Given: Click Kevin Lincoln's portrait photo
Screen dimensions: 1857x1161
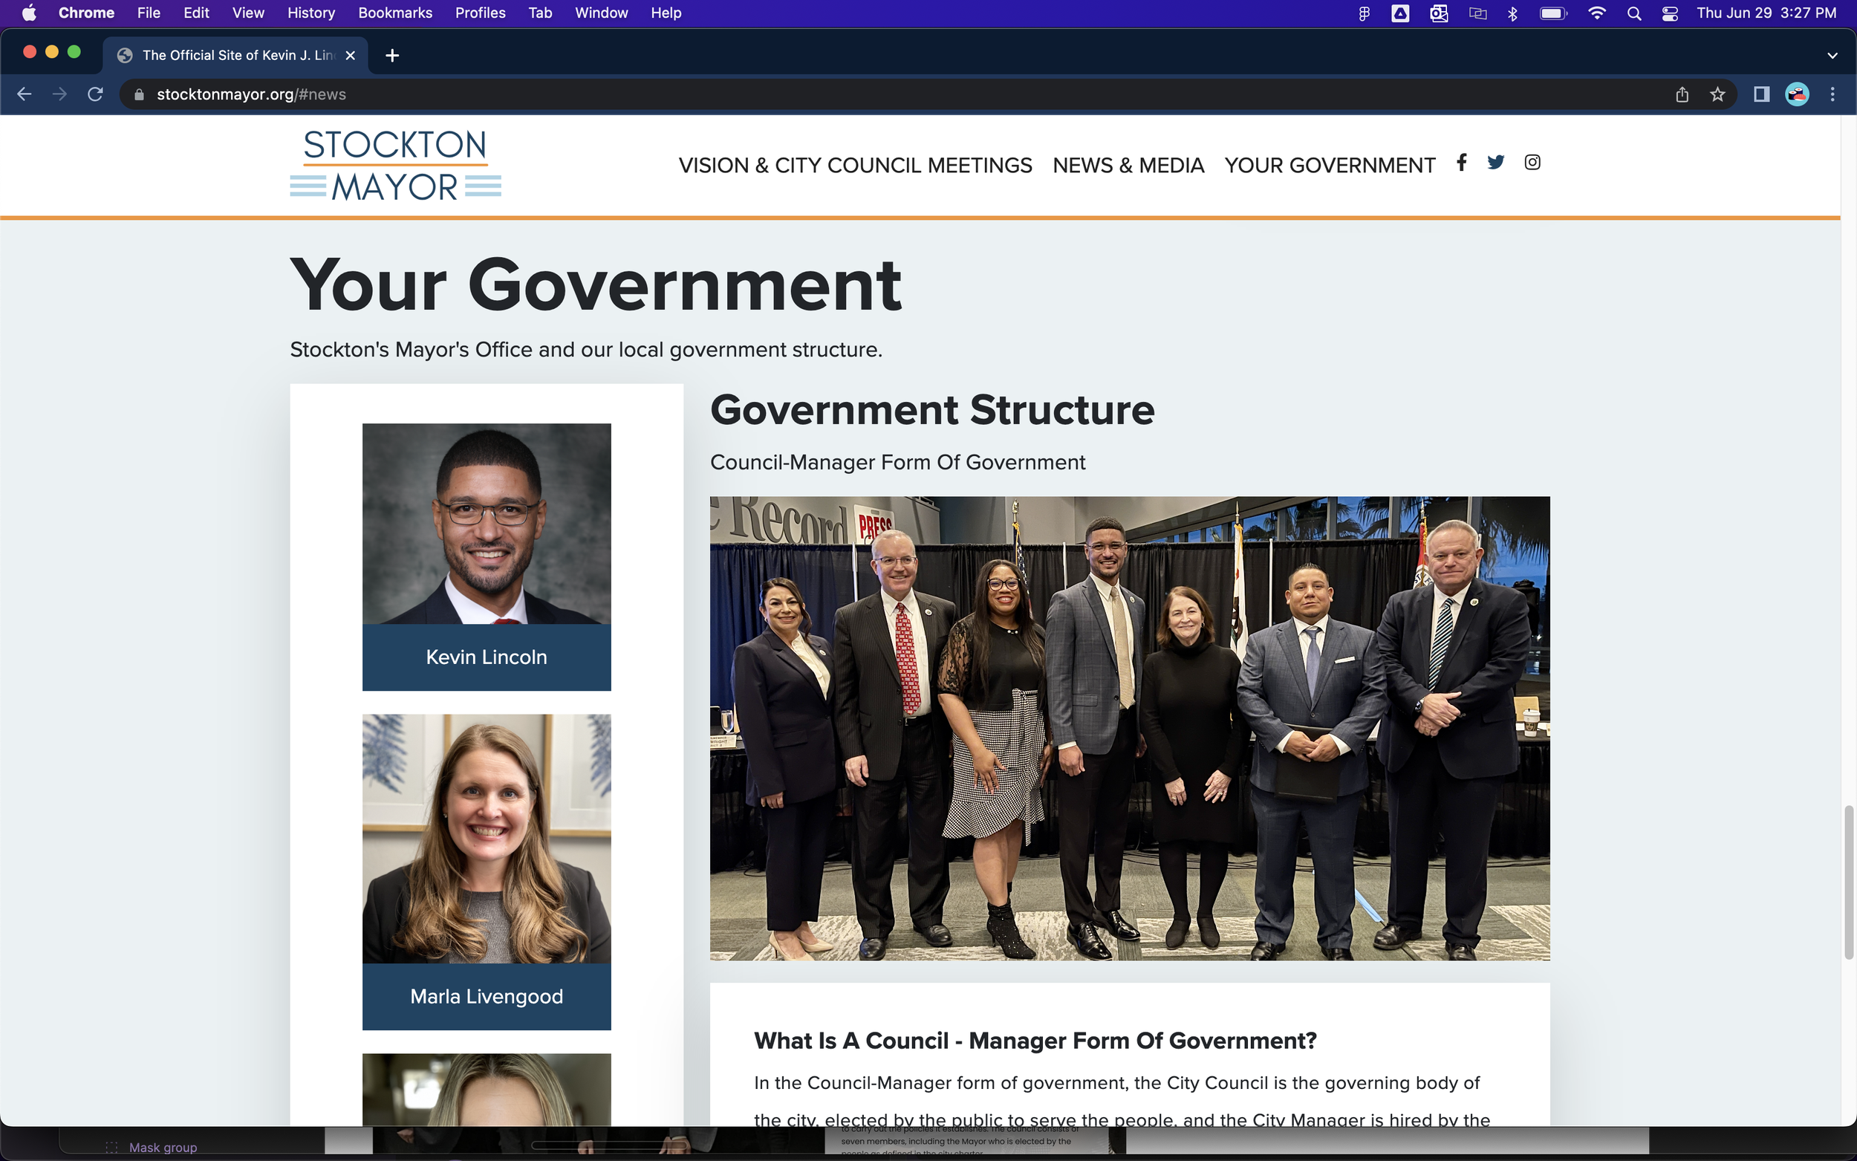Looking at the screenshot, I should tap(486, 524).
